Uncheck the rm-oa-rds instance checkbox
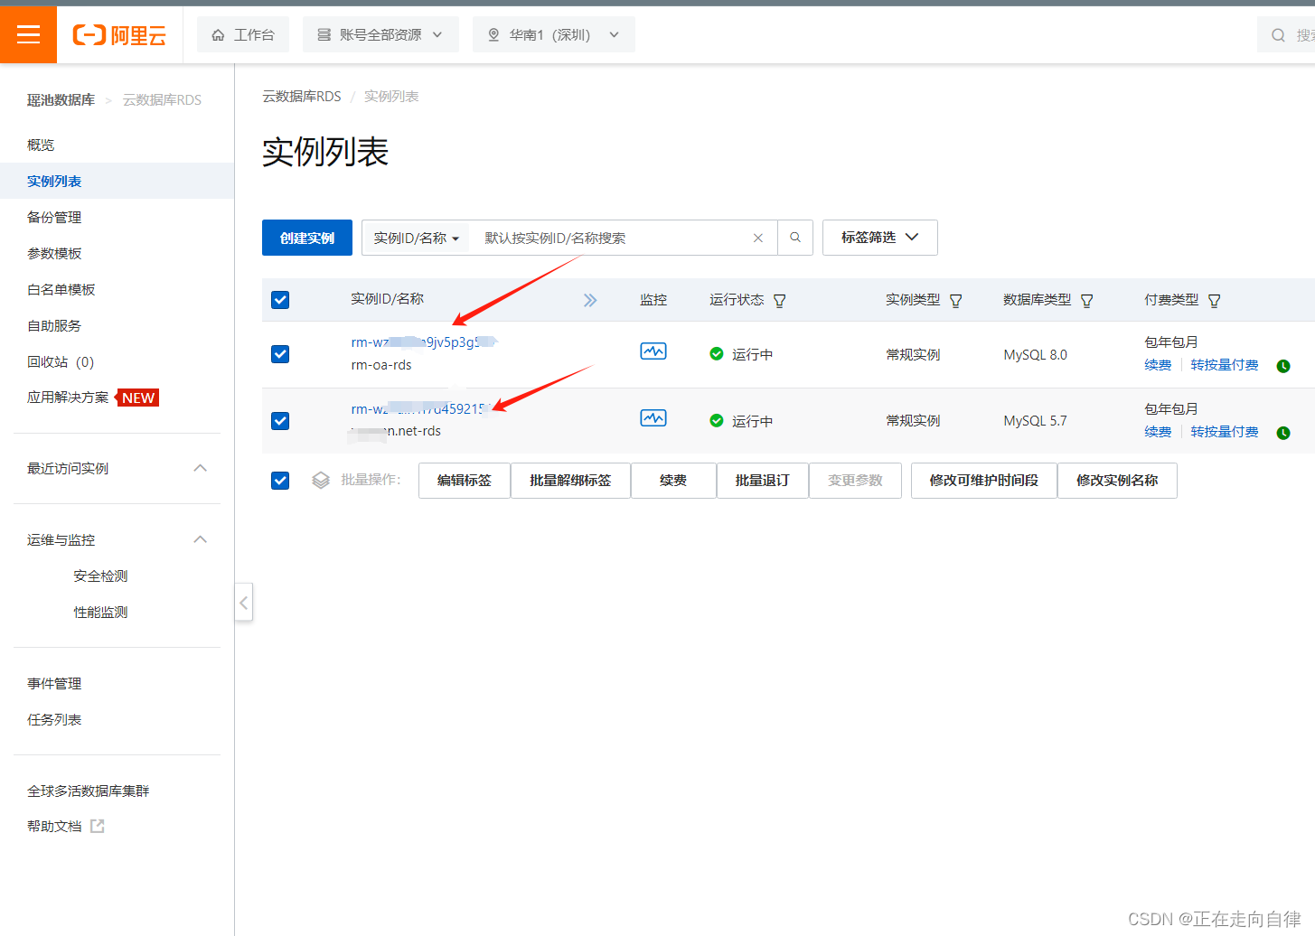Screen dimensions: 1315x936 click(x=280, y=354)
